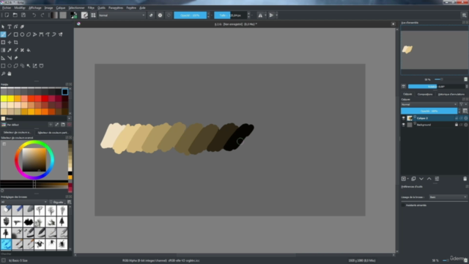Select the Background layer row
Image resolution: width=469 pixels, height=264 pixels.
click(x=435, y=125)
